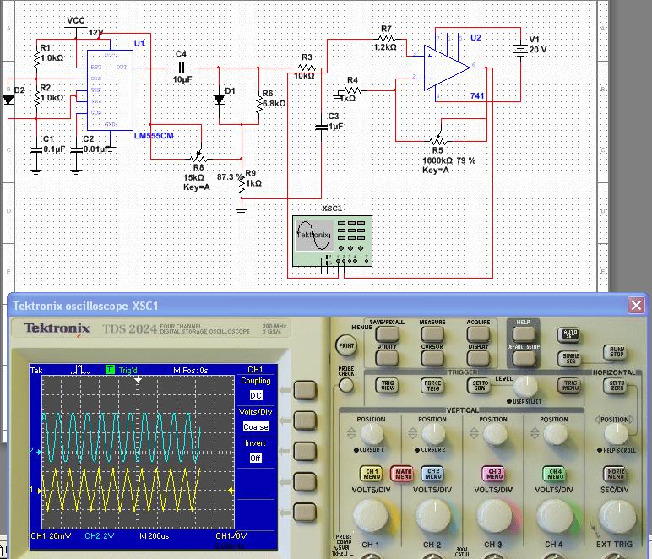This screenshot has width=652, height=559.
Task: Select the LM555CM timer chip U1
Action: [x=109, y=89]
